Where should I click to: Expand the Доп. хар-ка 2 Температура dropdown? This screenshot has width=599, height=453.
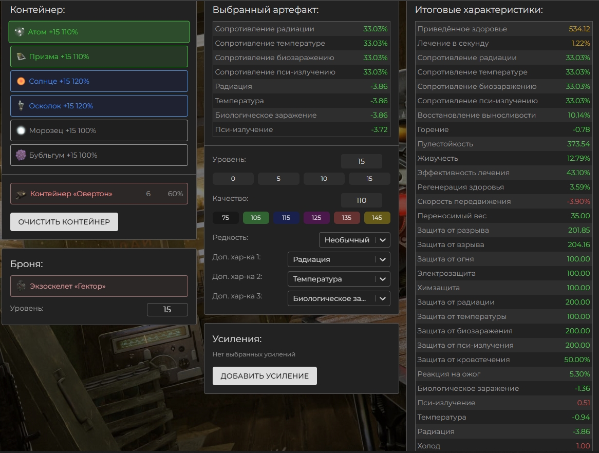[x=339, y=279]
